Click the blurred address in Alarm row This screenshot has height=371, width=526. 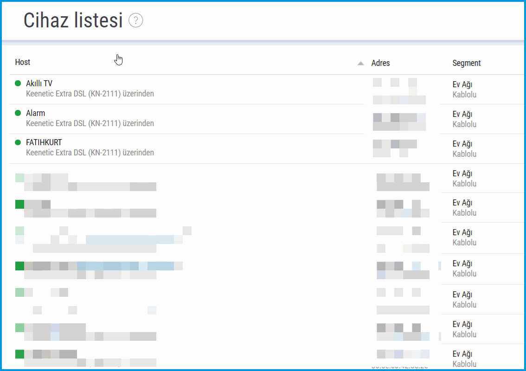point(399,122)
